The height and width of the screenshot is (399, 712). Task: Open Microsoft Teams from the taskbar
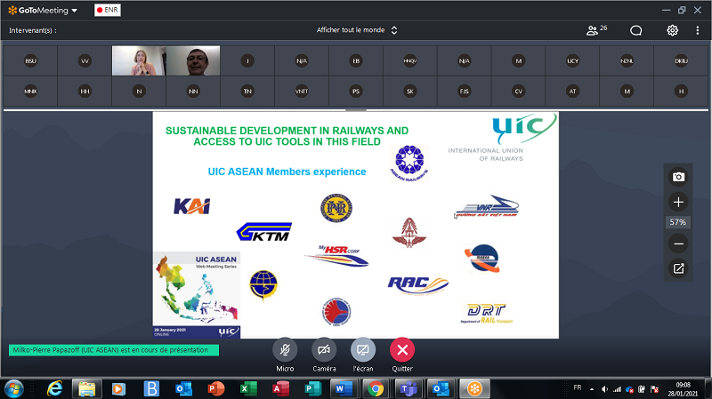click(x=409, y=388)
